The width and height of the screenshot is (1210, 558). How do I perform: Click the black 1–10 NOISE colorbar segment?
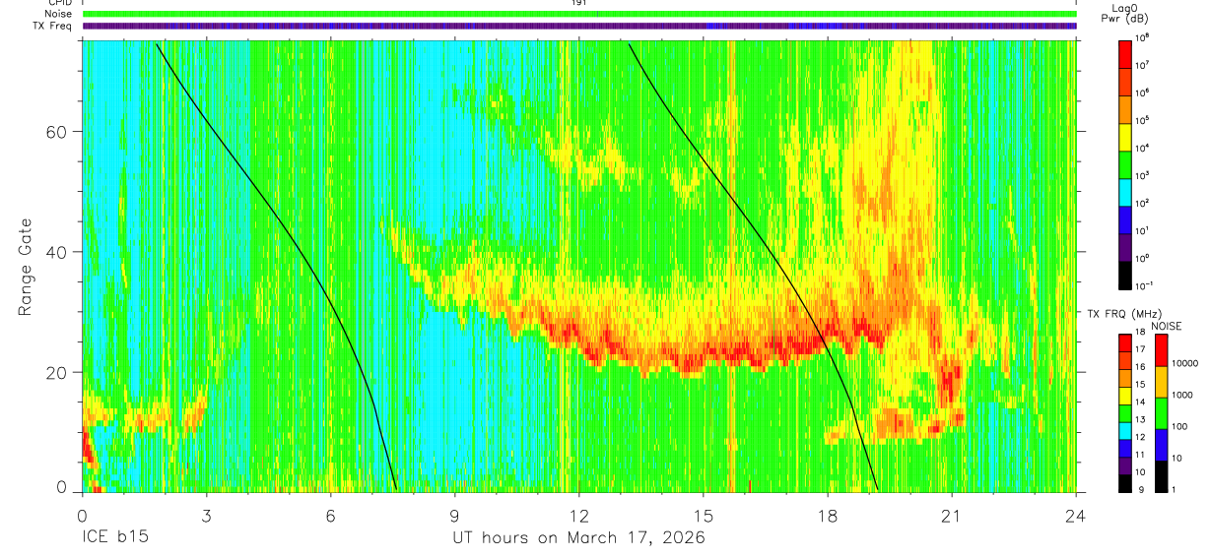point(1161,476)
